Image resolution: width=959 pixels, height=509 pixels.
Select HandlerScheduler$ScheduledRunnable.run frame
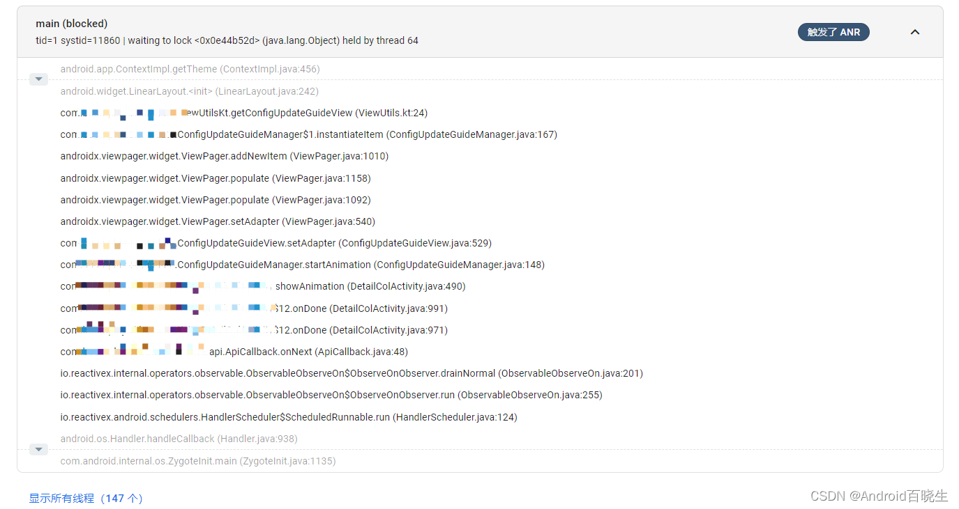(289, 417)
